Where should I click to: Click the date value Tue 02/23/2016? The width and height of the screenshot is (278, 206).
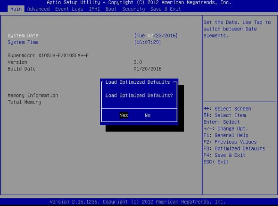(156, 35)
